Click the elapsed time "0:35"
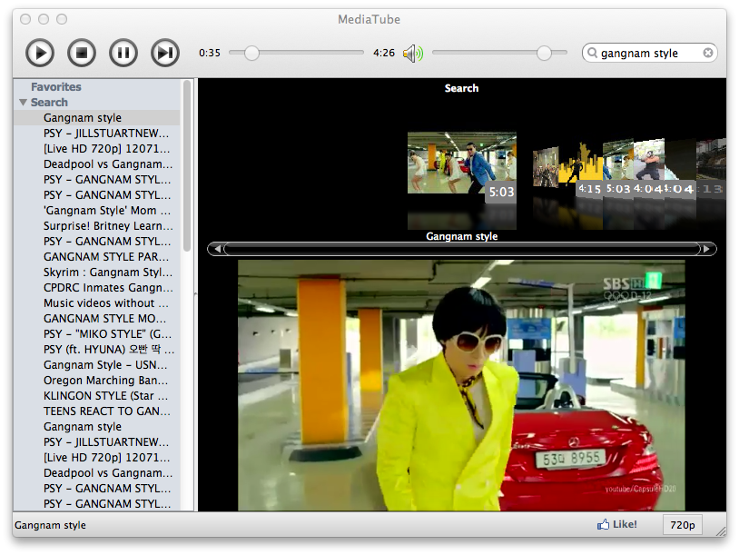This screenshot has height=555, width=739. point(210,53)
